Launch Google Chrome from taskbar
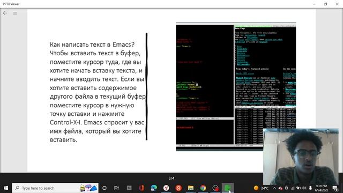Viewport: 343px width, 193px height. [203, 188]
